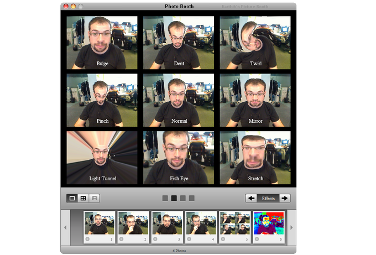Viewport: 376px width, 255px height.
Task: Go to next effects page arrow
Action: click(284, 198)
